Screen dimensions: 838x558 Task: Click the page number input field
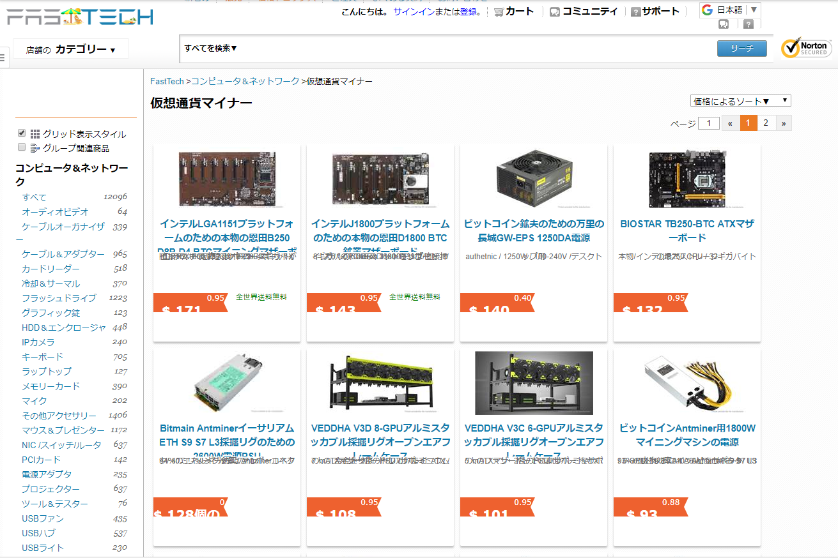tap(709, 123)
